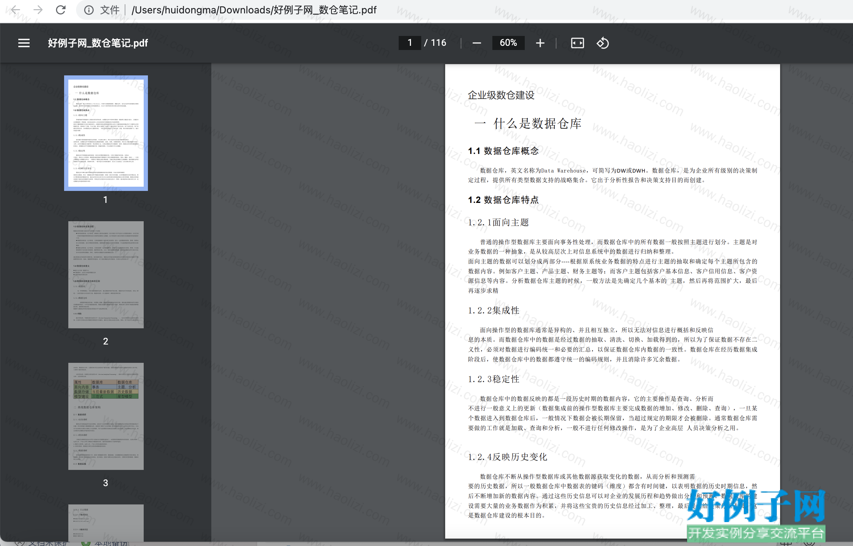Click the heading 企业级数仓建设

[x=501, y=95]
